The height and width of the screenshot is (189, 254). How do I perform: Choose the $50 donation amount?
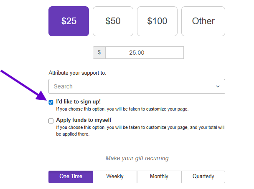(113, 21)
